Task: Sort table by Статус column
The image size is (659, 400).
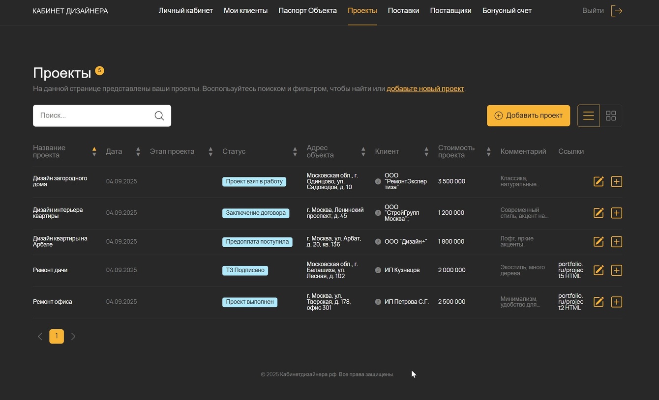Action: [x=295, y=152]
